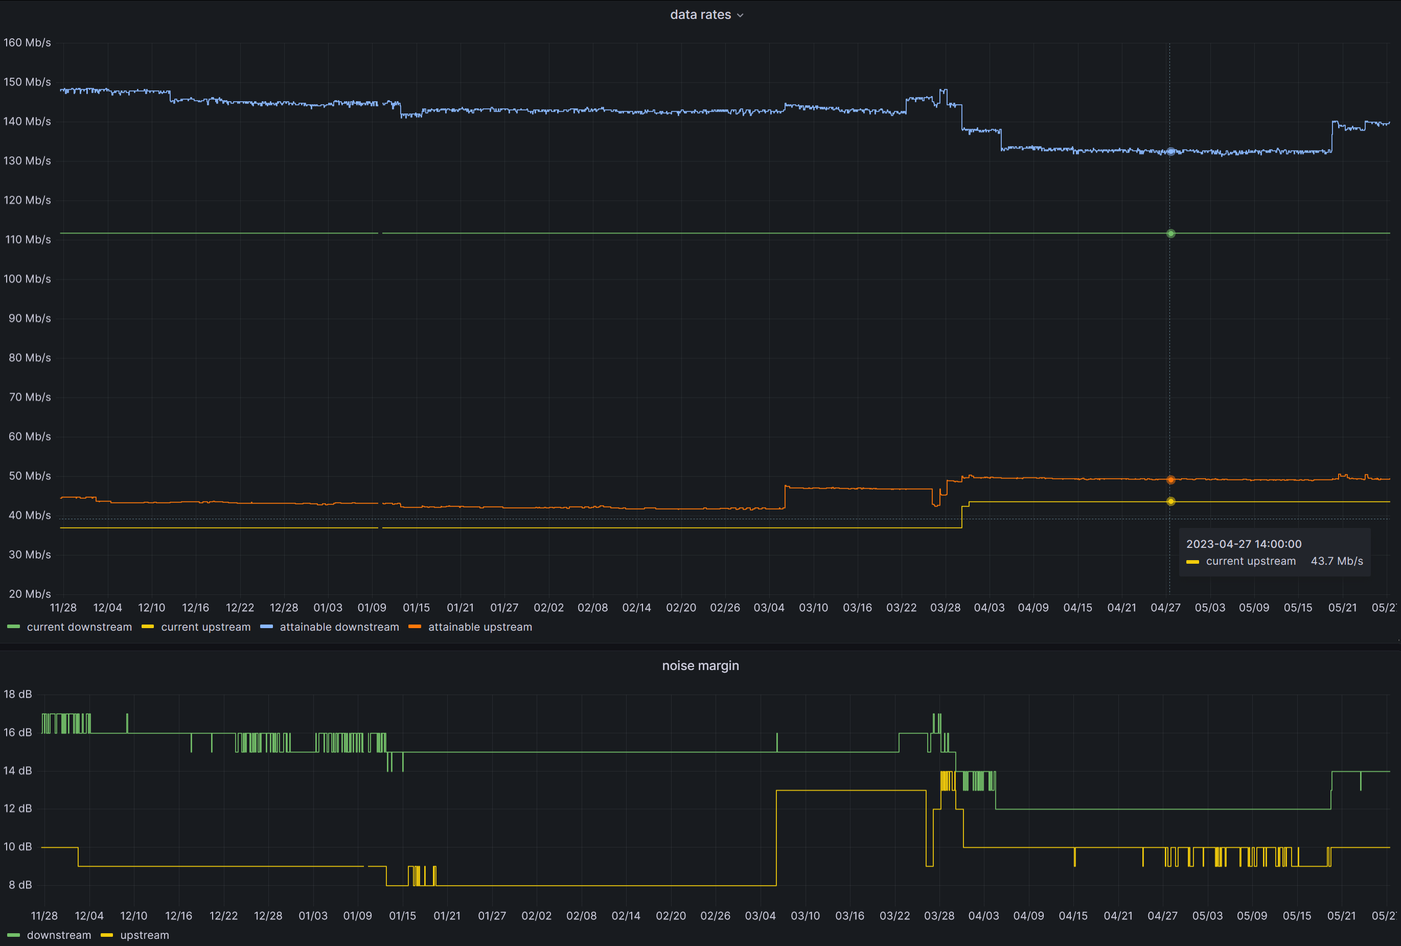Image resolution: width=1401 pixels, height=946 pixels.
Task: Click the orange attainable upstream legend swatch
Action: pos(415,627)
